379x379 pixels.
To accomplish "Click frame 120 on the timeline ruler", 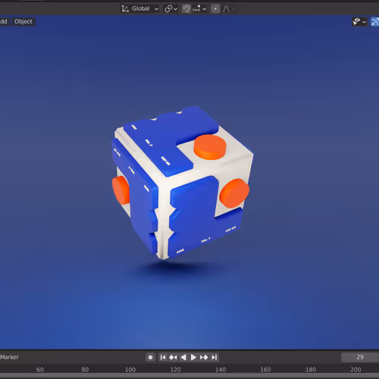I will (x=175, y=370).
